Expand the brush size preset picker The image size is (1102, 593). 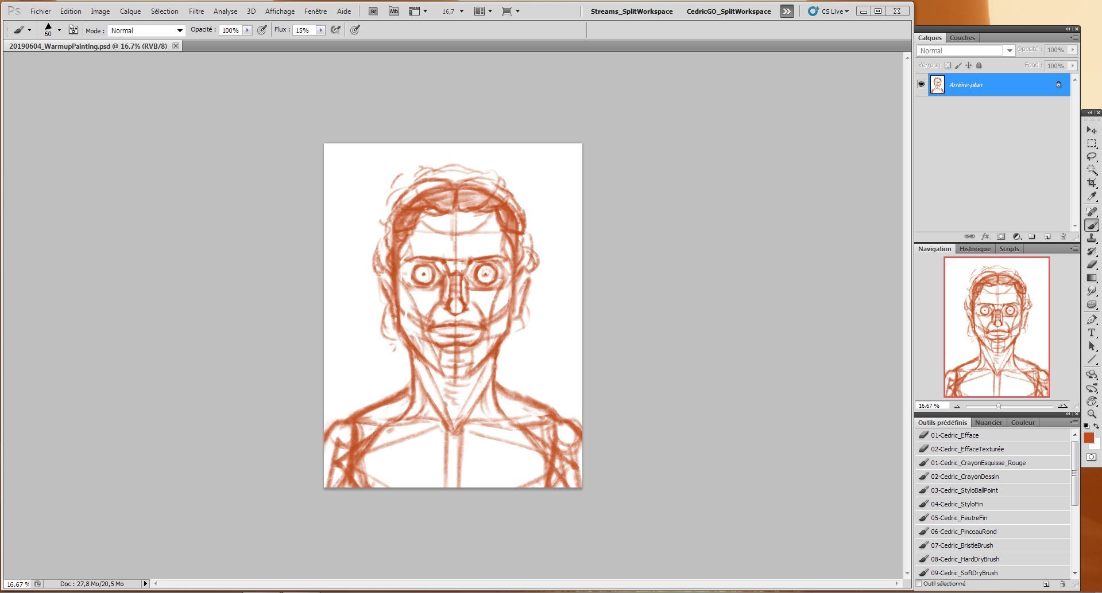point(59,30)
